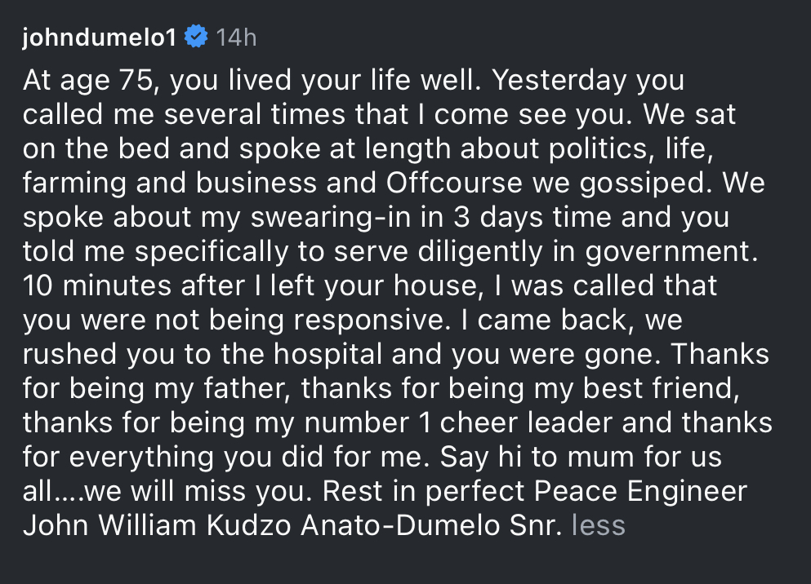Click the blue verified badge icon

[x=196, y=37]
